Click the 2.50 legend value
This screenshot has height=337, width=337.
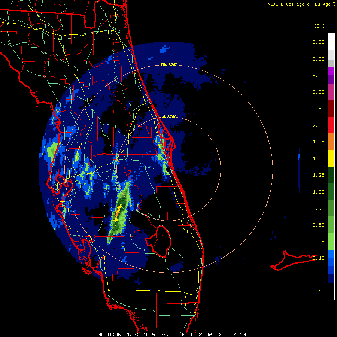[319, 109]
